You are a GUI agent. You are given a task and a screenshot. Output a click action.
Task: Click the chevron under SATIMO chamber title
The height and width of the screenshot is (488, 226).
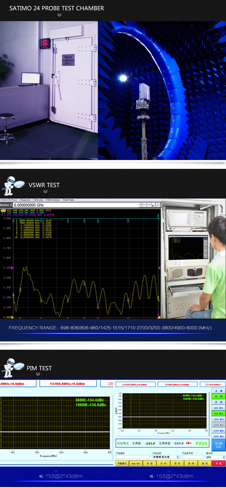point(60,15)
